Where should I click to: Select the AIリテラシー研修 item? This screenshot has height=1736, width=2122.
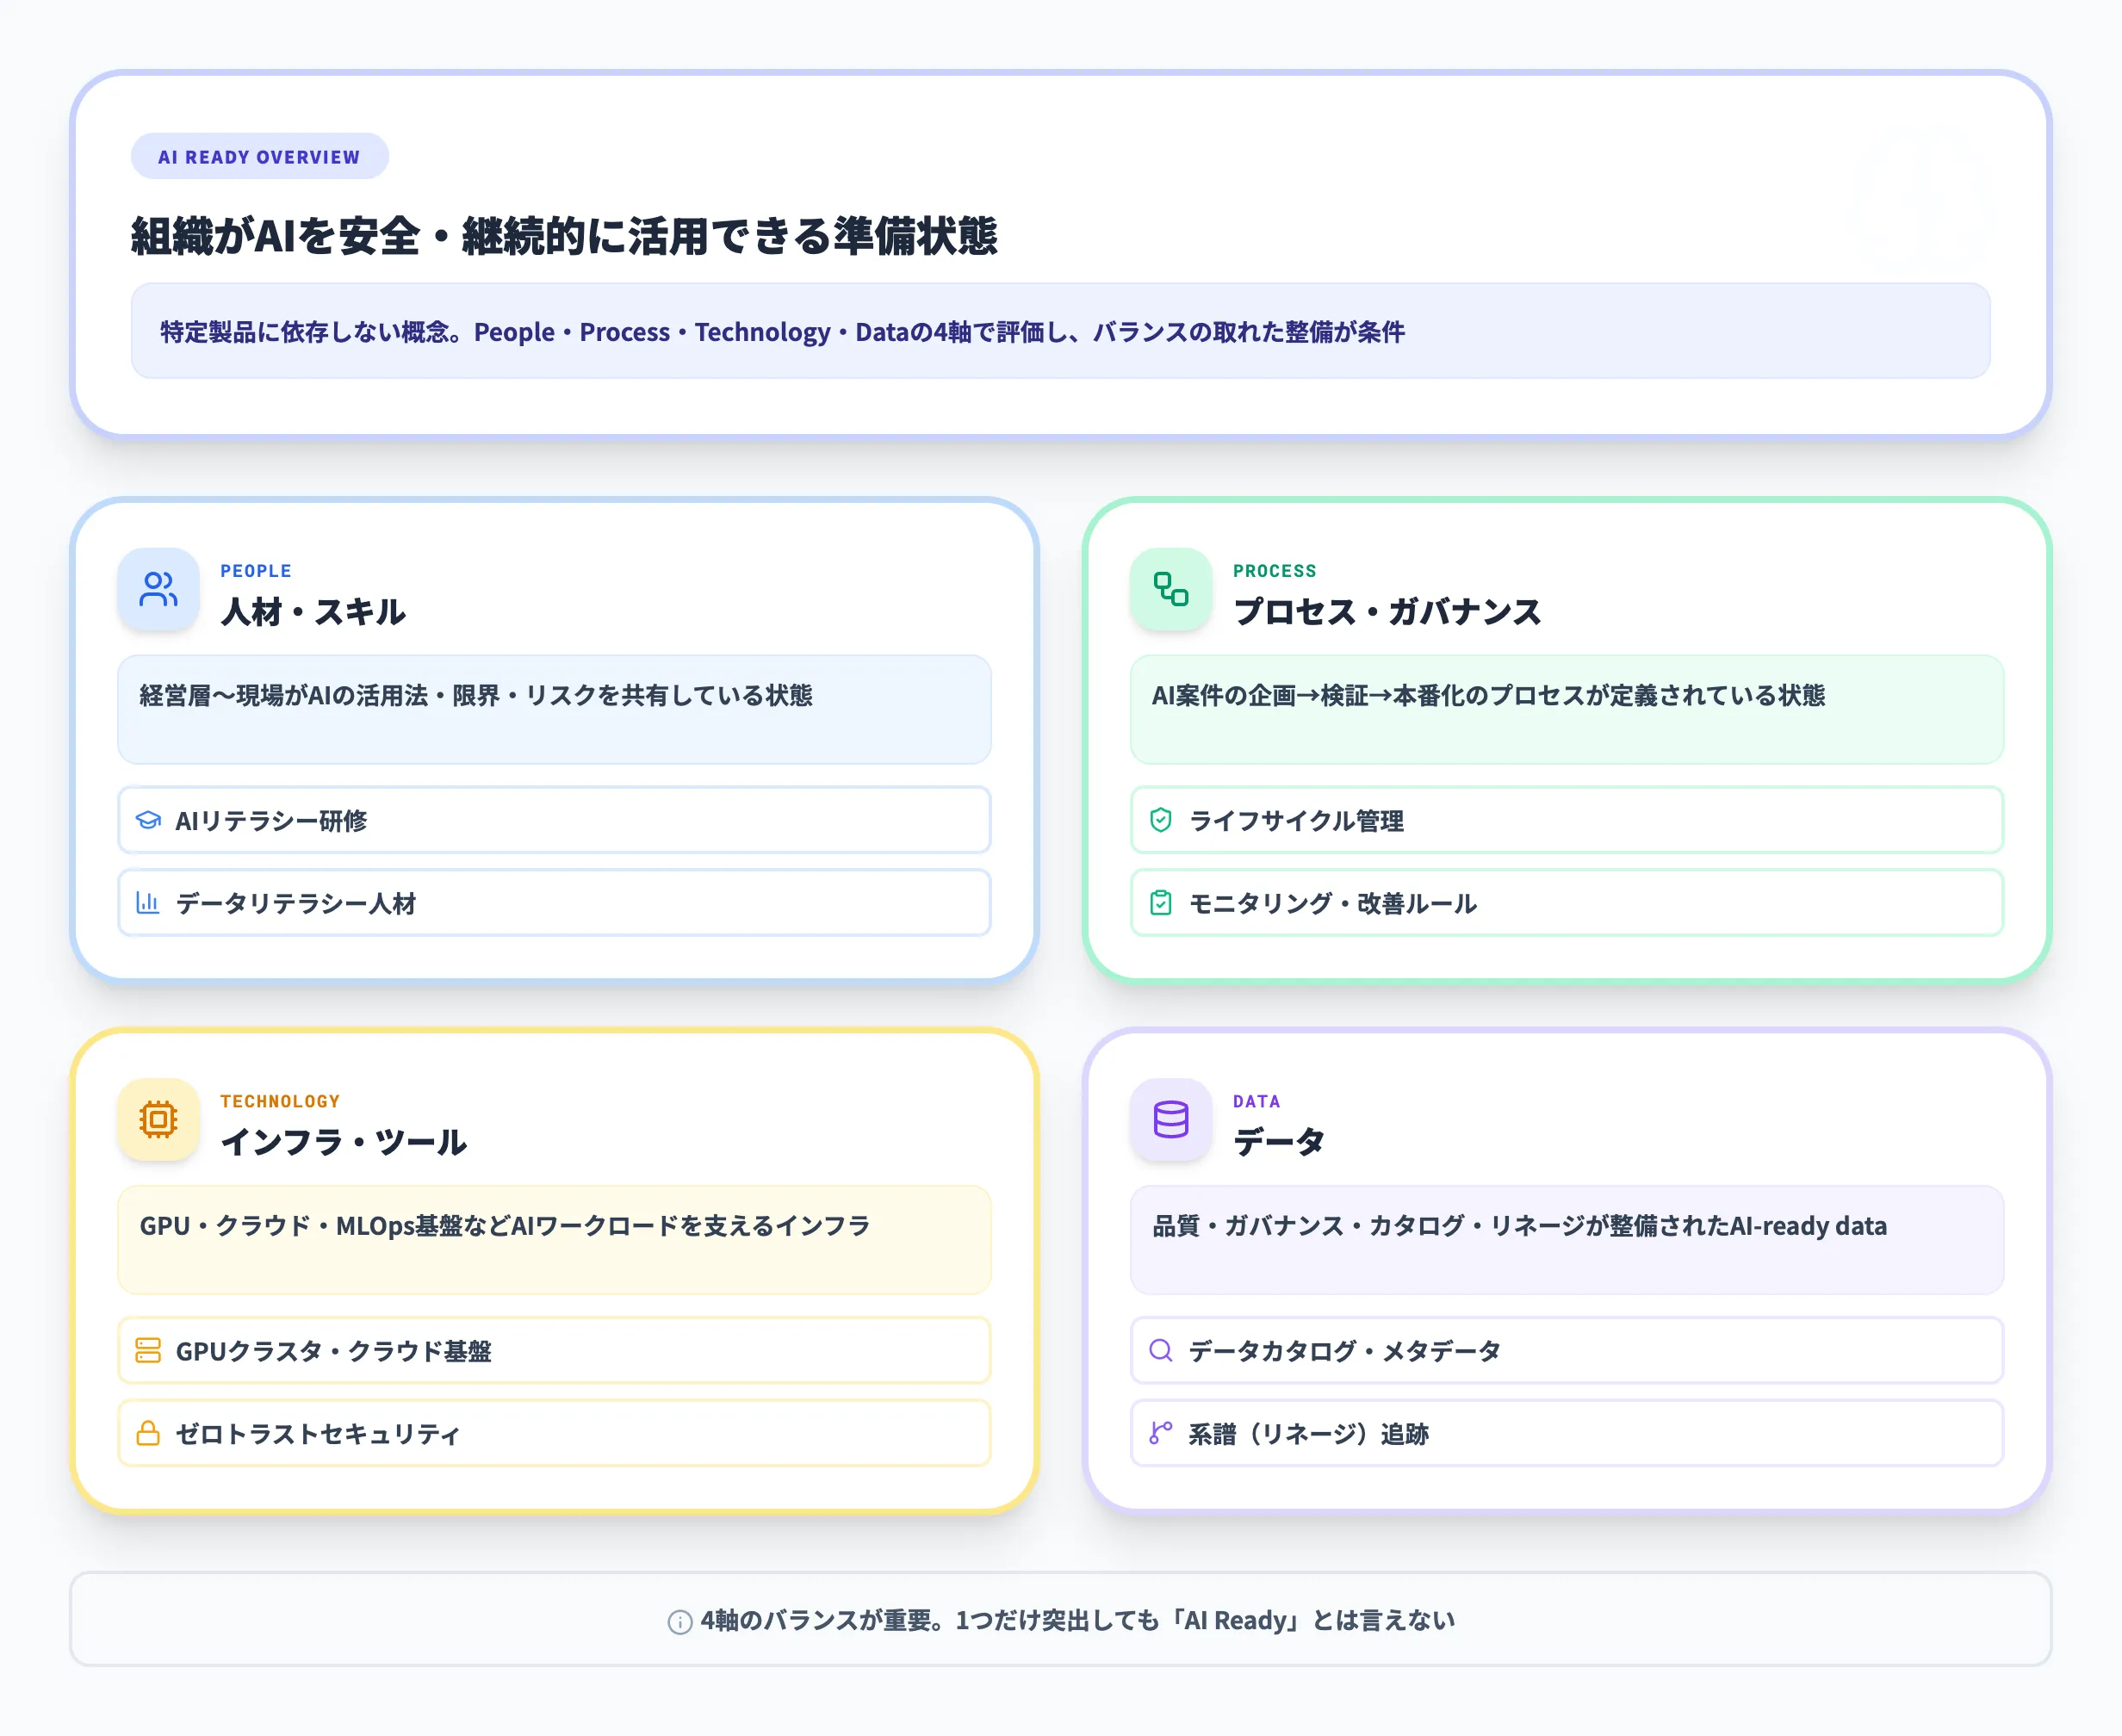coord(555,820)
